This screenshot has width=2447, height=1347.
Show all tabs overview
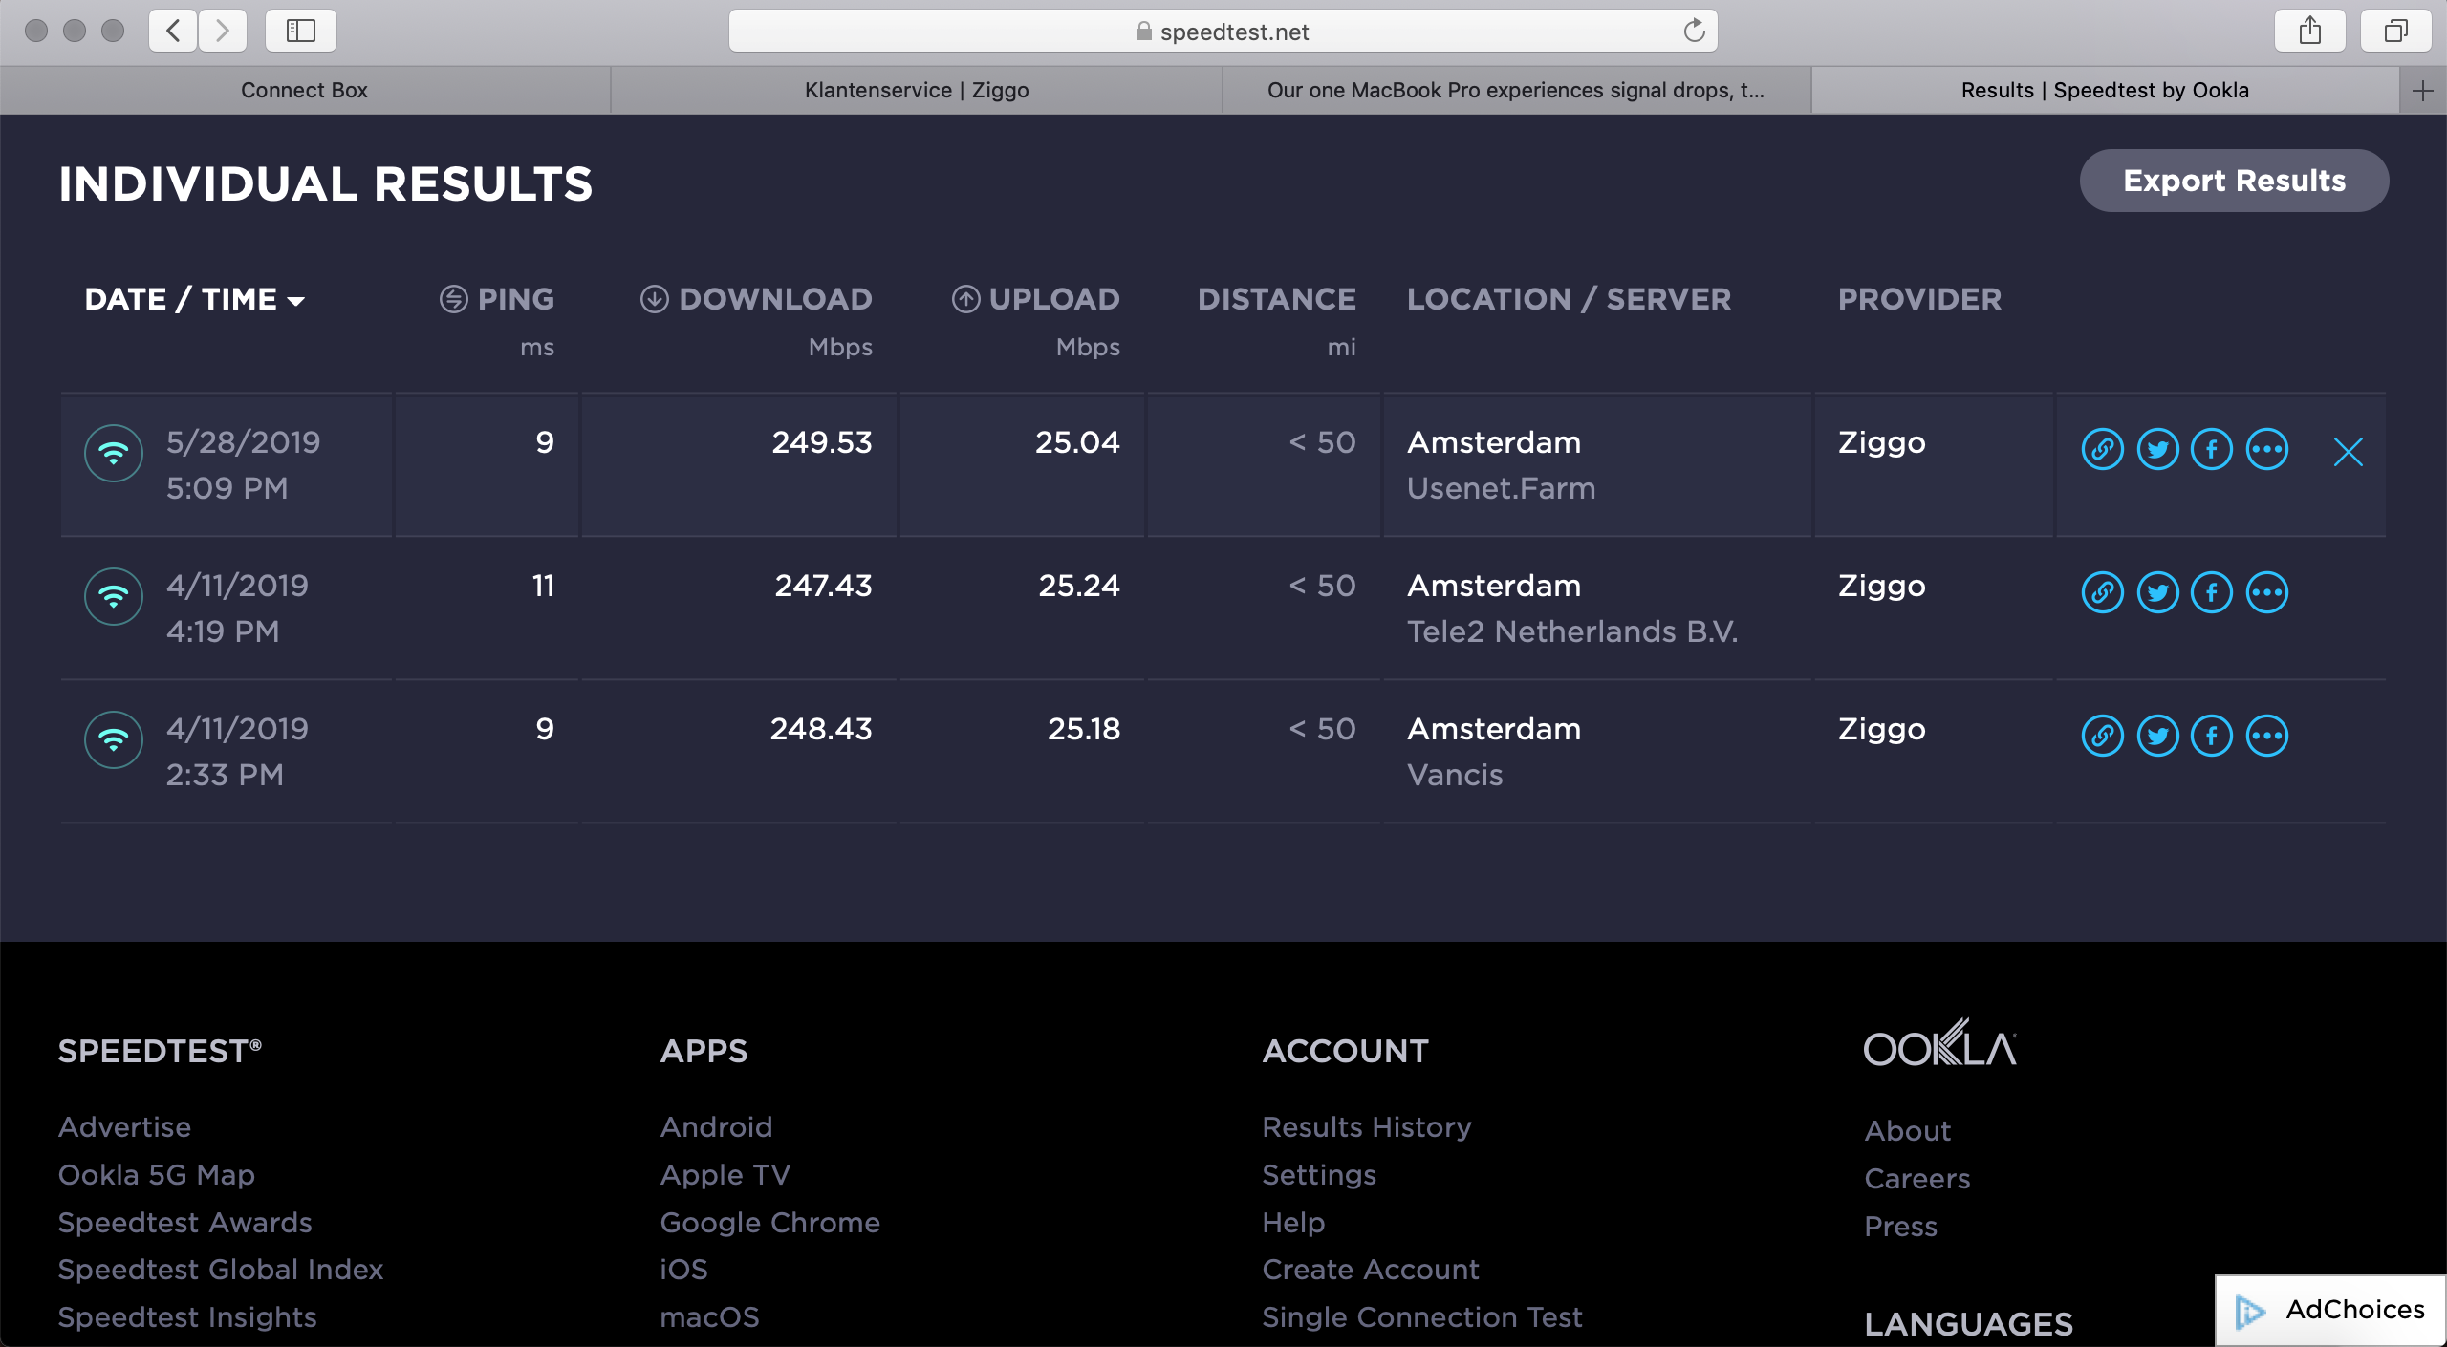tap(2395, 31)
